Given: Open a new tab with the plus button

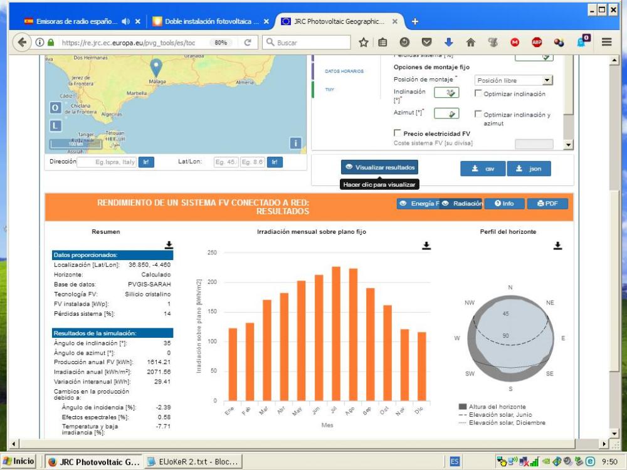Looking at the screenshot, I should pyautogui.click(x=415, y=21).
